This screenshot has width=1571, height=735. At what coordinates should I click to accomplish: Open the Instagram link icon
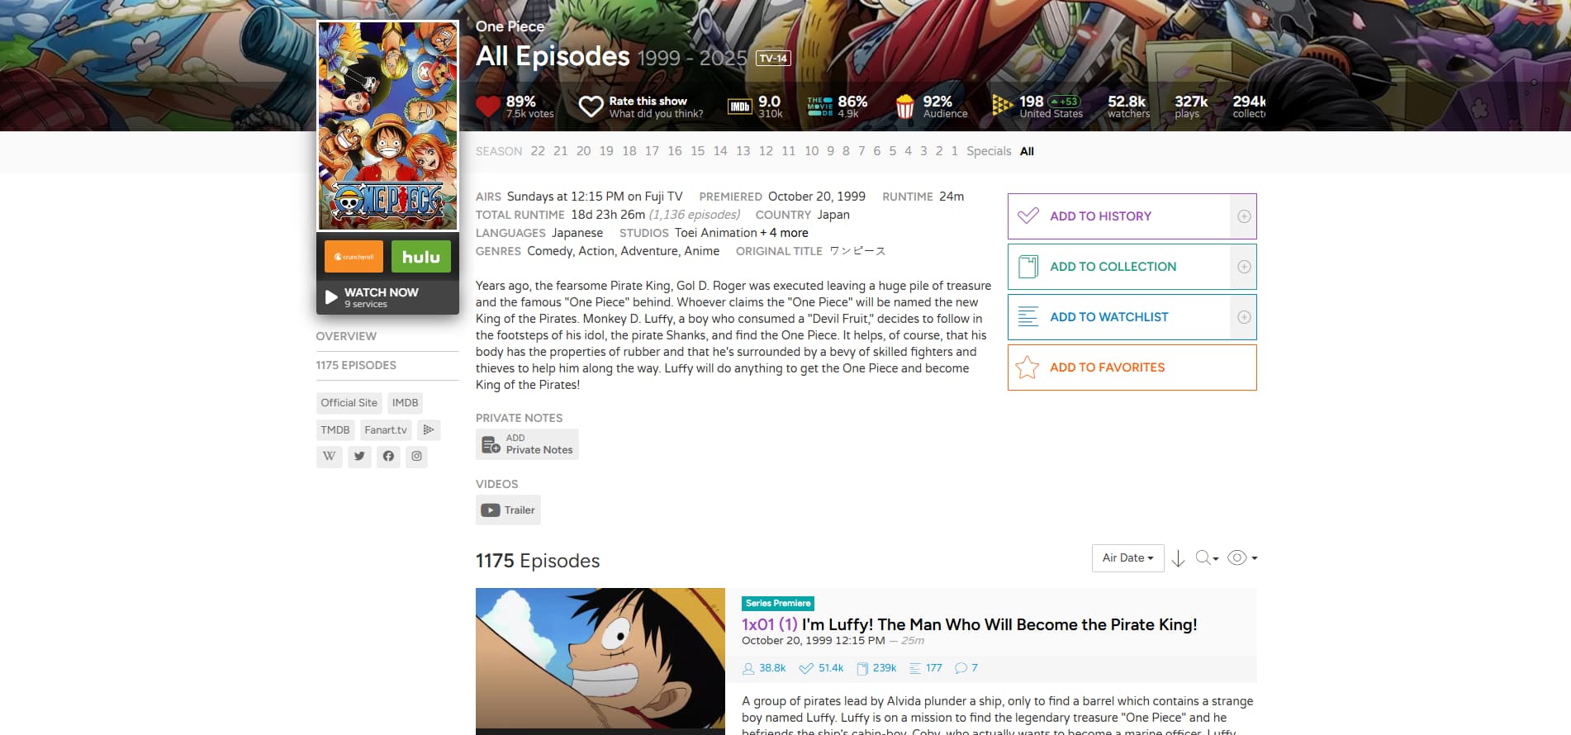click(417, 456)
